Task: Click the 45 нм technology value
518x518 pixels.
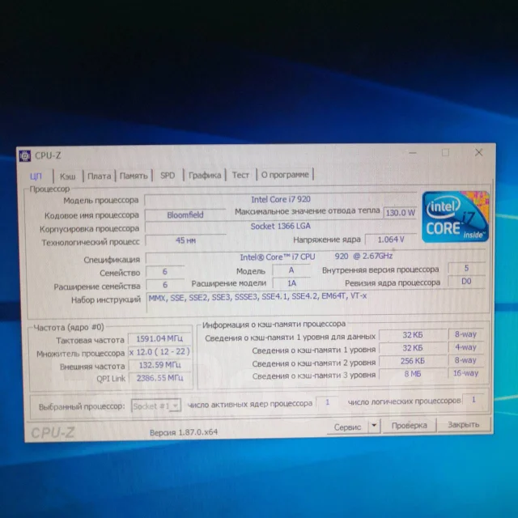Action: [185, 240]
